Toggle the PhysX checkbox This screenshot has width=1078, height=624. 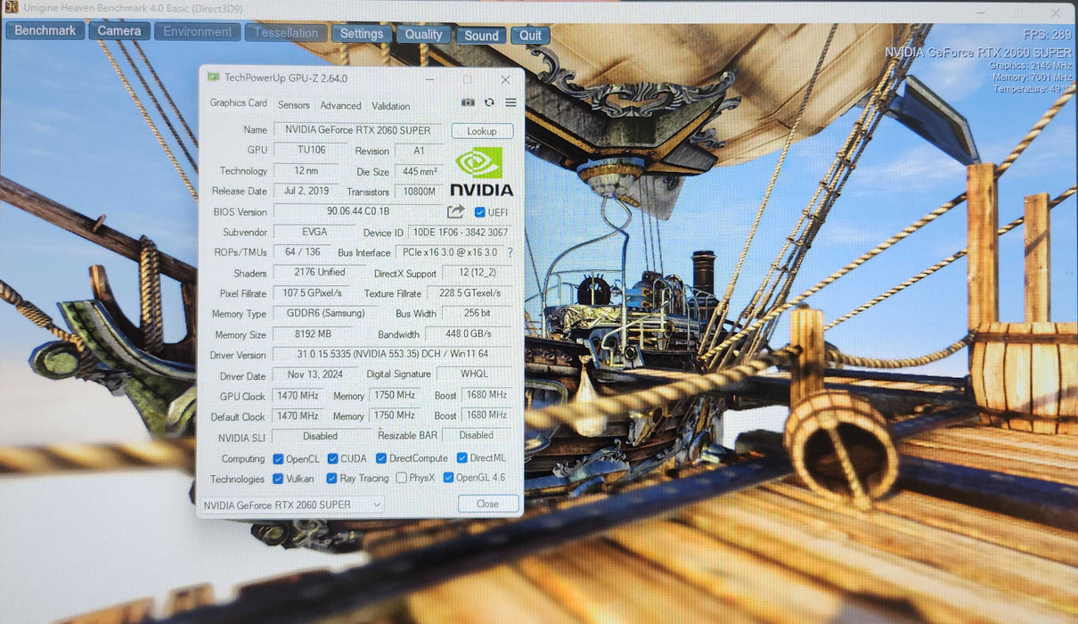click(x=401, y=478)
